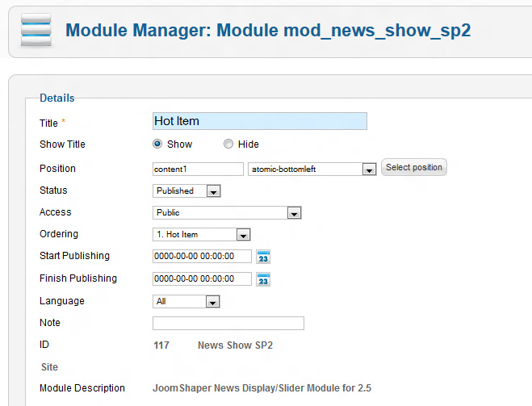Open the Language dropdown set to All
Viewport: 532px width, 406px height.
click(186, 302)
